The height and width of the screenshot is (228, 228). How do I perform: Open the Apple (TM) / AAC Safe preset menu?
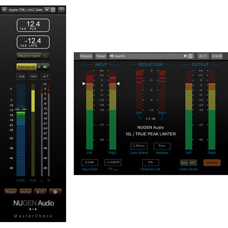click(26, 10)
